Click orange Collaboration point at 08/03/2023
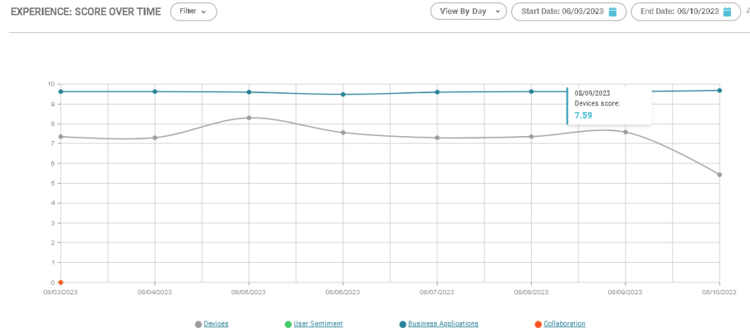The image size is (750, 333). click(x=61, y=283)
